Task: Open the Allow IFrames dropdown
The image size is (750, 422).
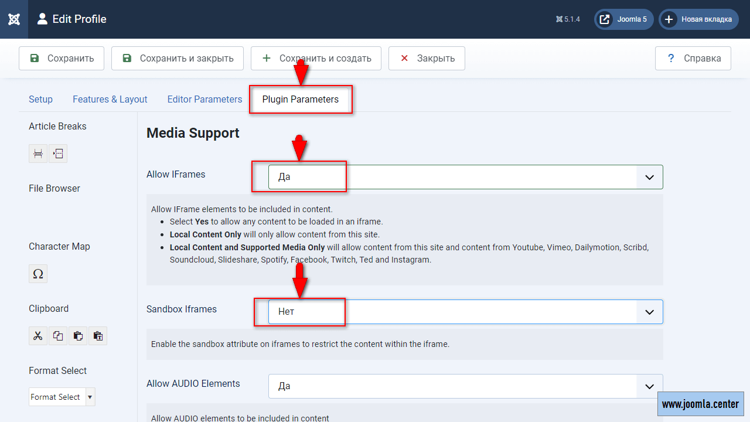Action: 465,177
